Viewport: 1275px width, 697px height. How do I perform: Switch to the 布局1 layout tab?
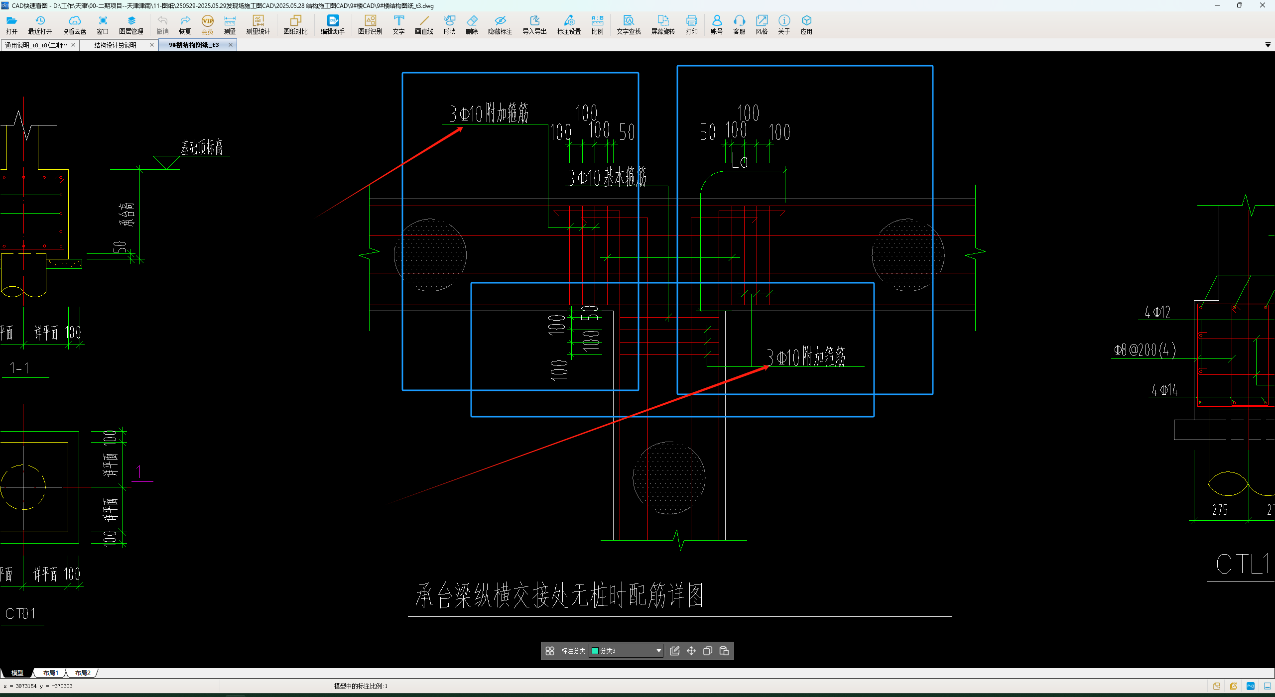pyautogui.click(x=50, y=673)
